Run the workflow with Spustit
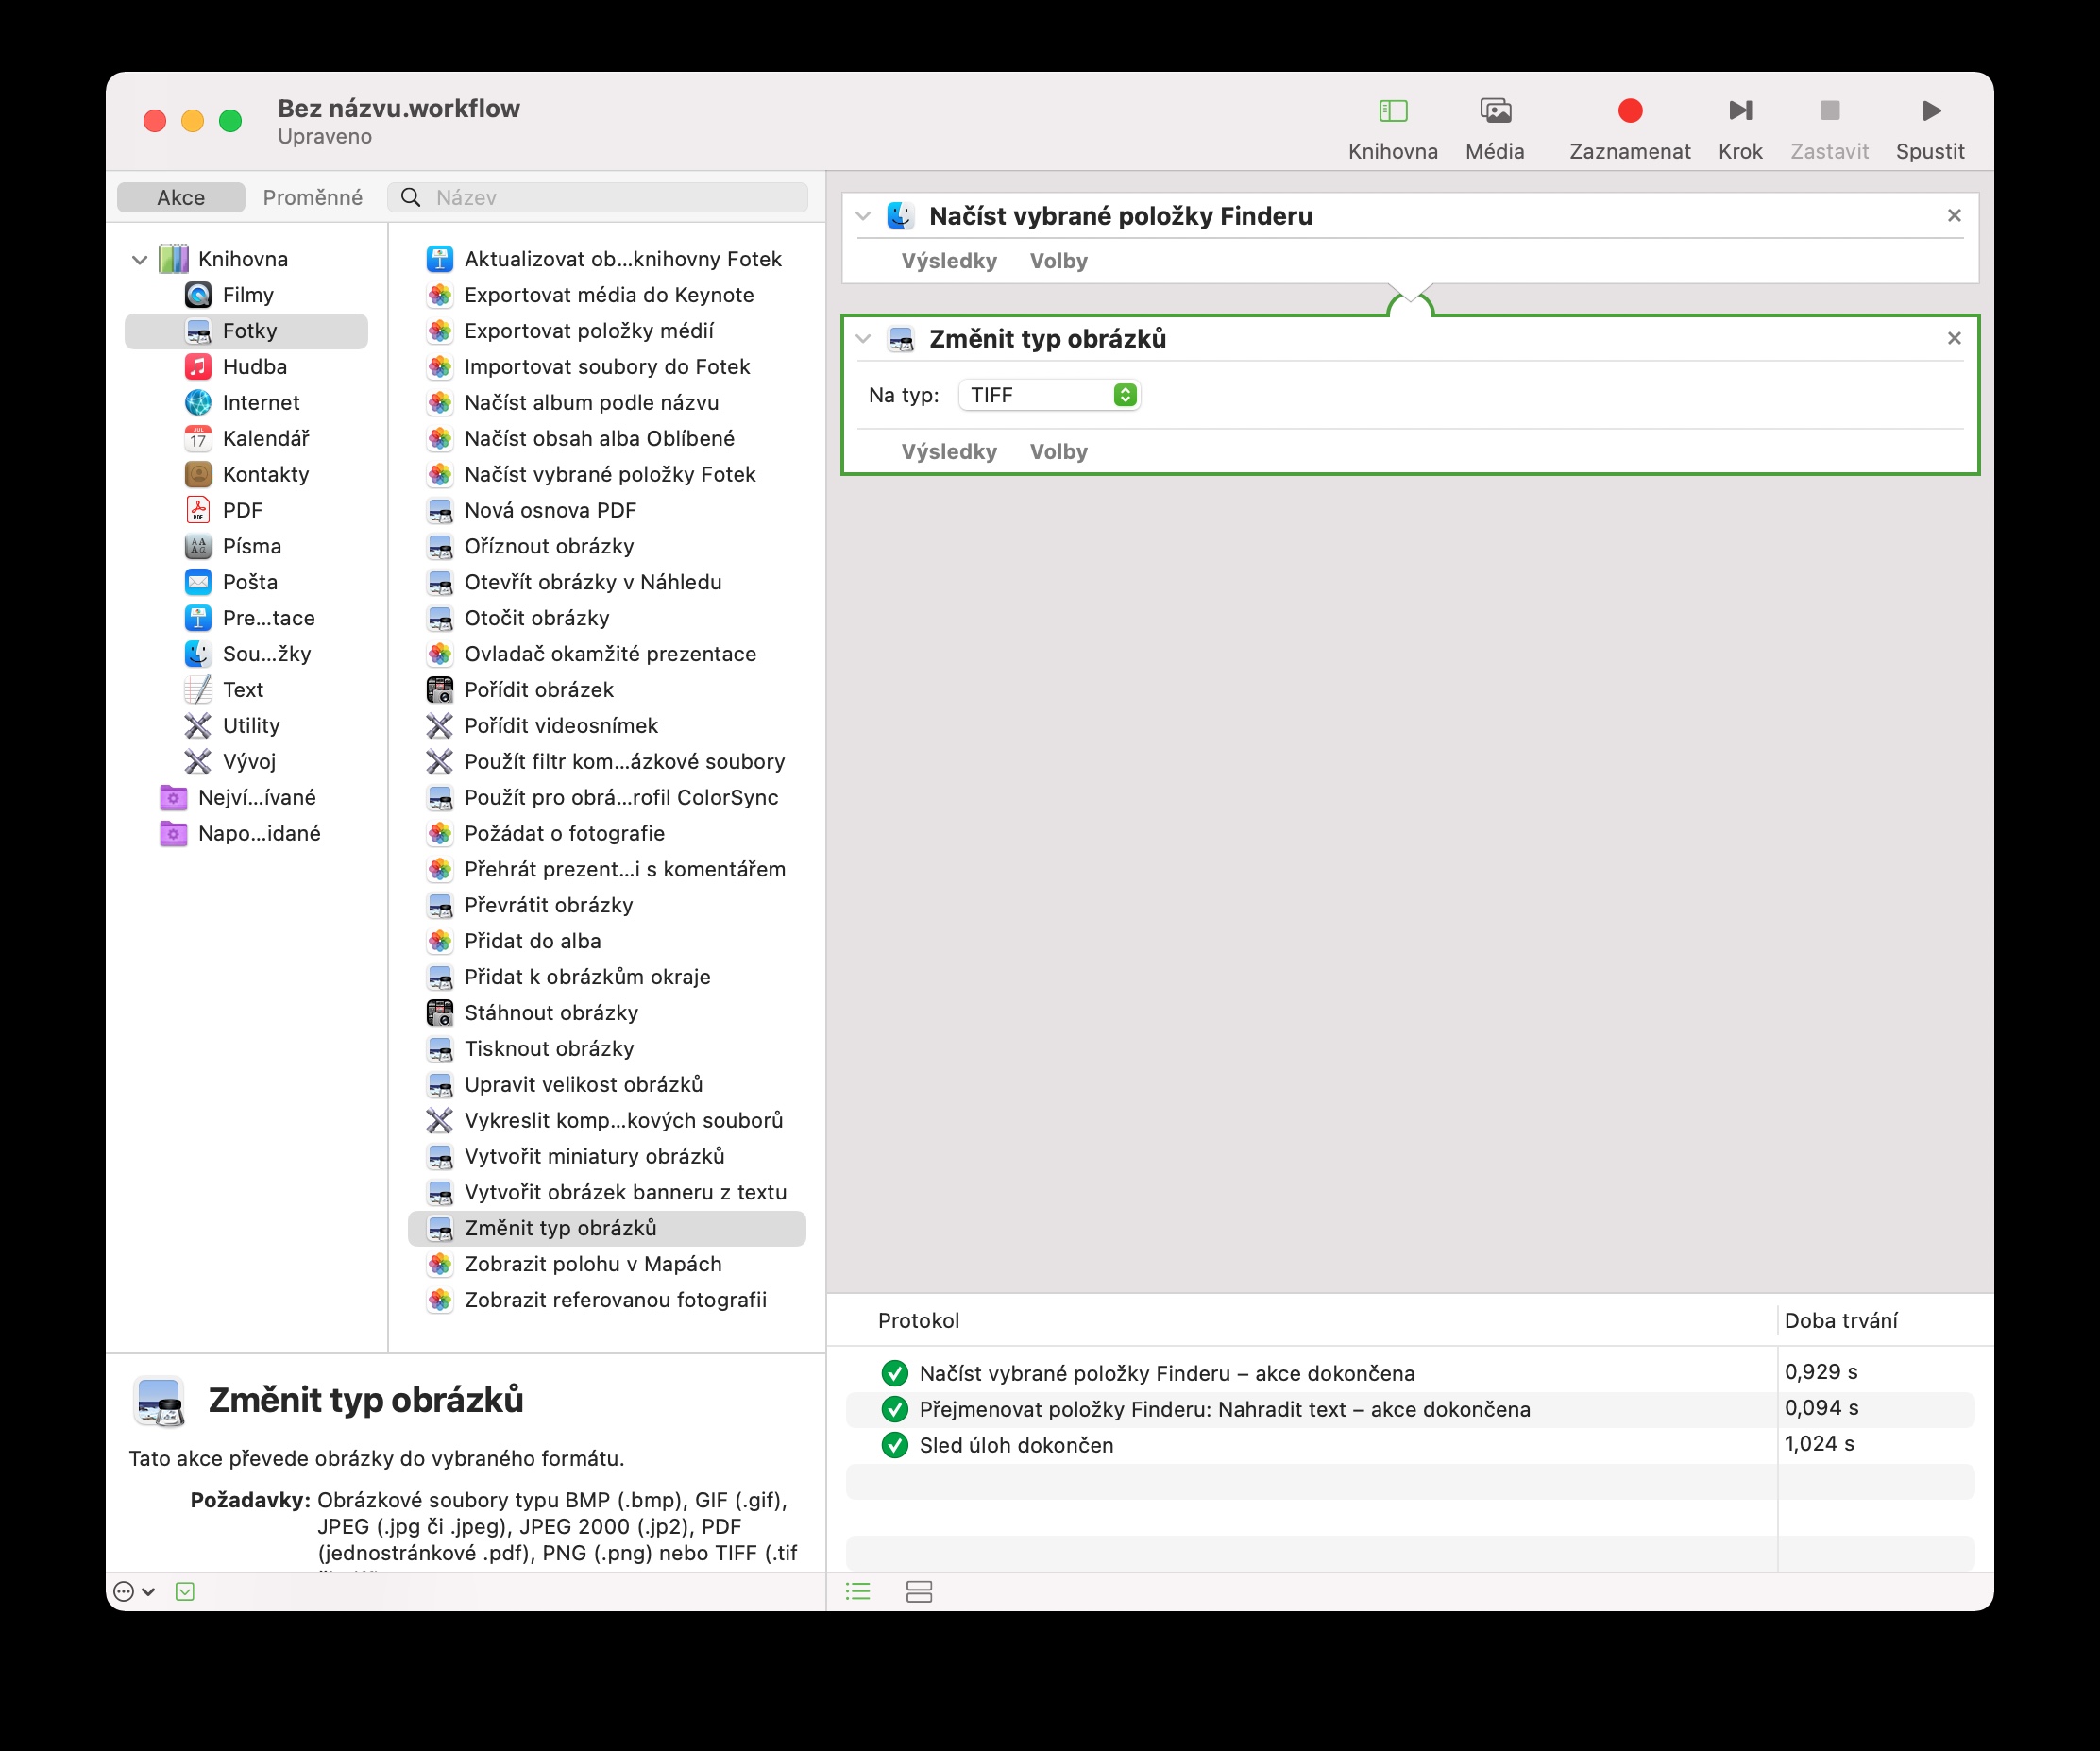Image resolution: width=2100 pixels, height=1751 pixels. pyautogui.click(x=1930, y=111)
